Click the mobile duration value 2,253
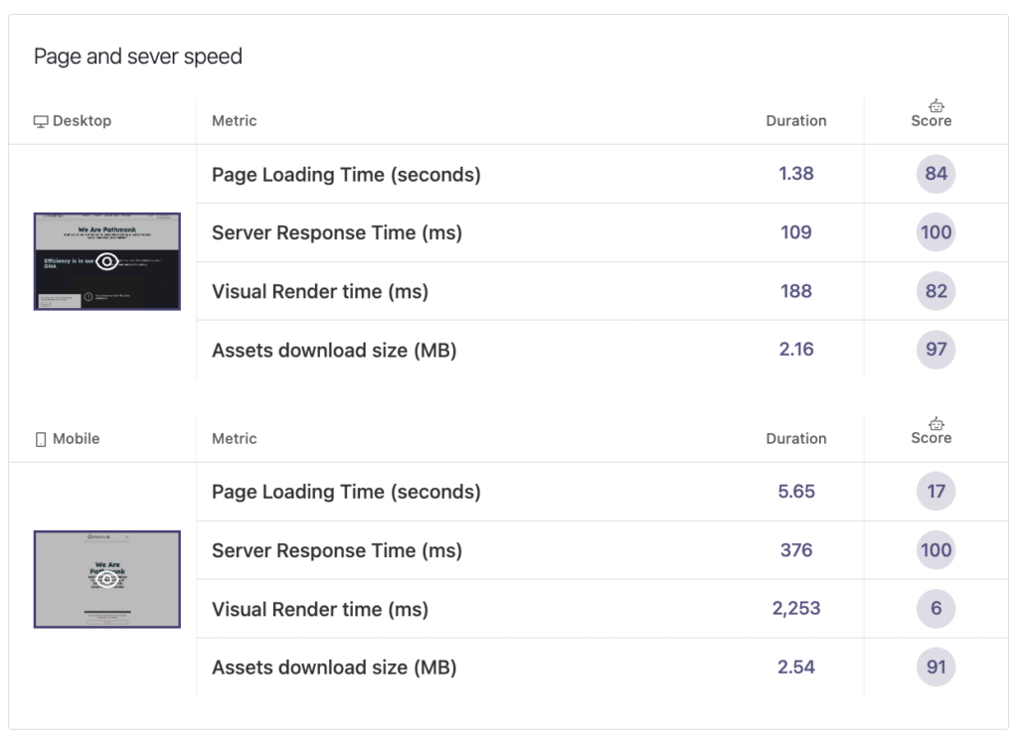 click(x=795, y=609)
